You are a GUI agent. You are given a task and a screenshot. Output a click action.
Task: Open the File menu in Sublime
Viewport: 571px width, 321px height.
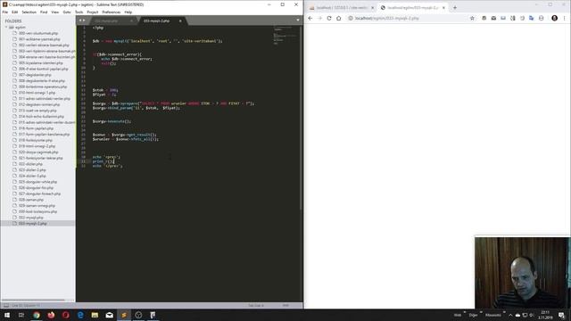(x=5, y=12)
